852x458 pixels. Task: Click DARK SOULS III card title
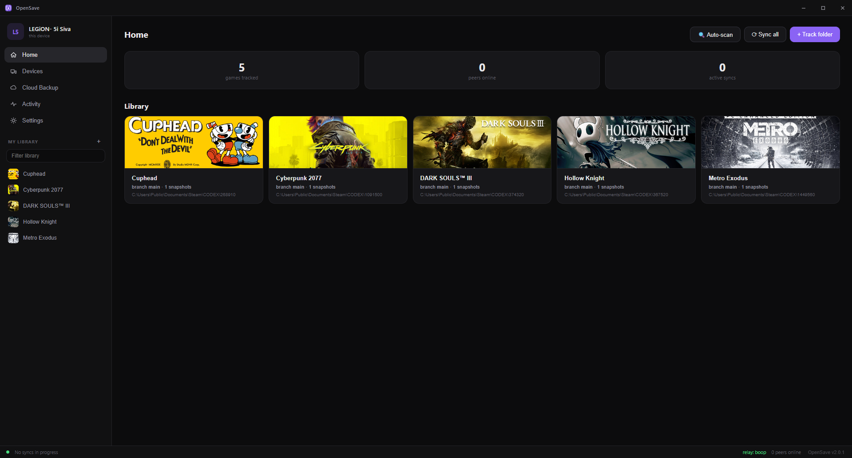click(x=446, y=178)
